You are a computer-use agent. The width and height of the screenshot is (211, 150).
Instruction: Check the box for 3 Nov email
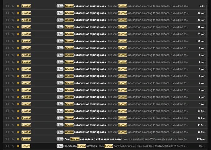coord(7,90)
